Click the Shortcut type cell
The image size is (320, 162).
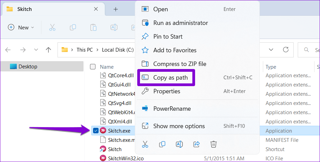click(x=275, y=149)
